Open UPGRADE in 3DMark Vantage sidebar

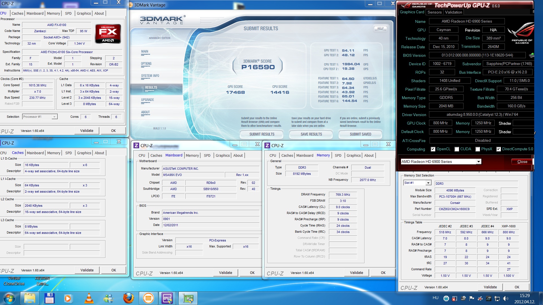(147, 100)
